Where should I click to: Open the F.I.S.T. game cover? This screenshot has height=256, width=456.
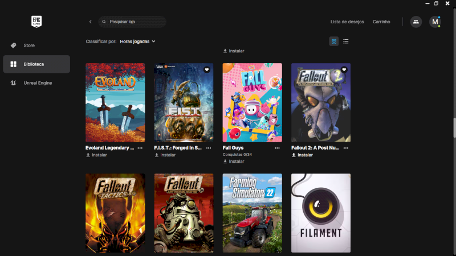[x=184, y=103]
